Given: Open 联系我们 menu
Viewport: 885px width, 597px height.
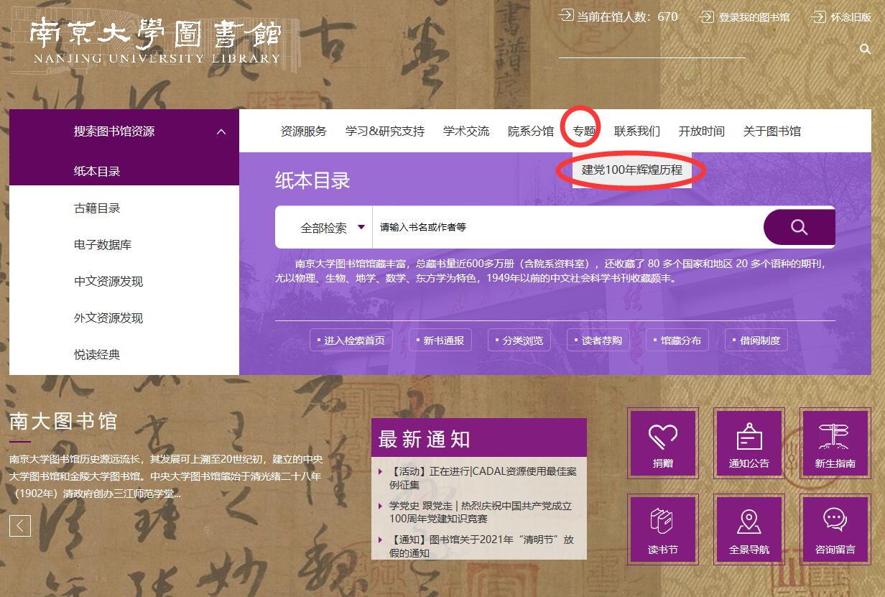Looking at the screenshot, I should [x=637, y=131].
